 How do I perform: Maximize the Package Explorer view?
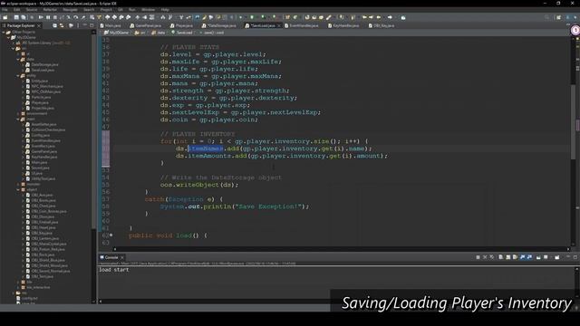[92, 25]
